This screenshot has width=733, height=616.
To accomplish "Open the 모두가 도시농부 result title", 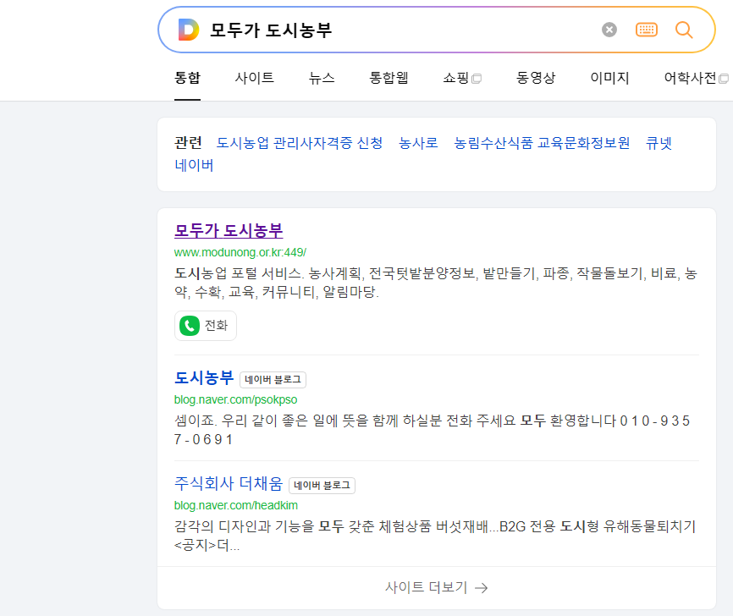I will (x=229, y=231).
